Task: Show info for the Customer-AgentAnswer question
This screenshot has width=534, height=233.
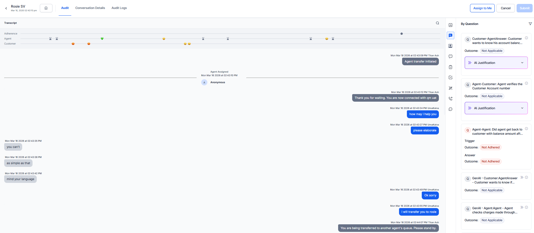Action: [526, 38]
